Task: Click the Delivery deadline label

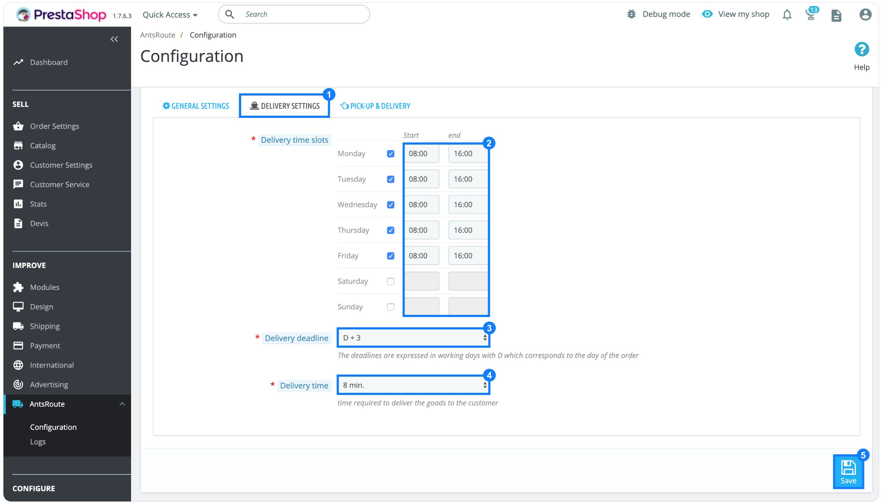Action: 297,338
